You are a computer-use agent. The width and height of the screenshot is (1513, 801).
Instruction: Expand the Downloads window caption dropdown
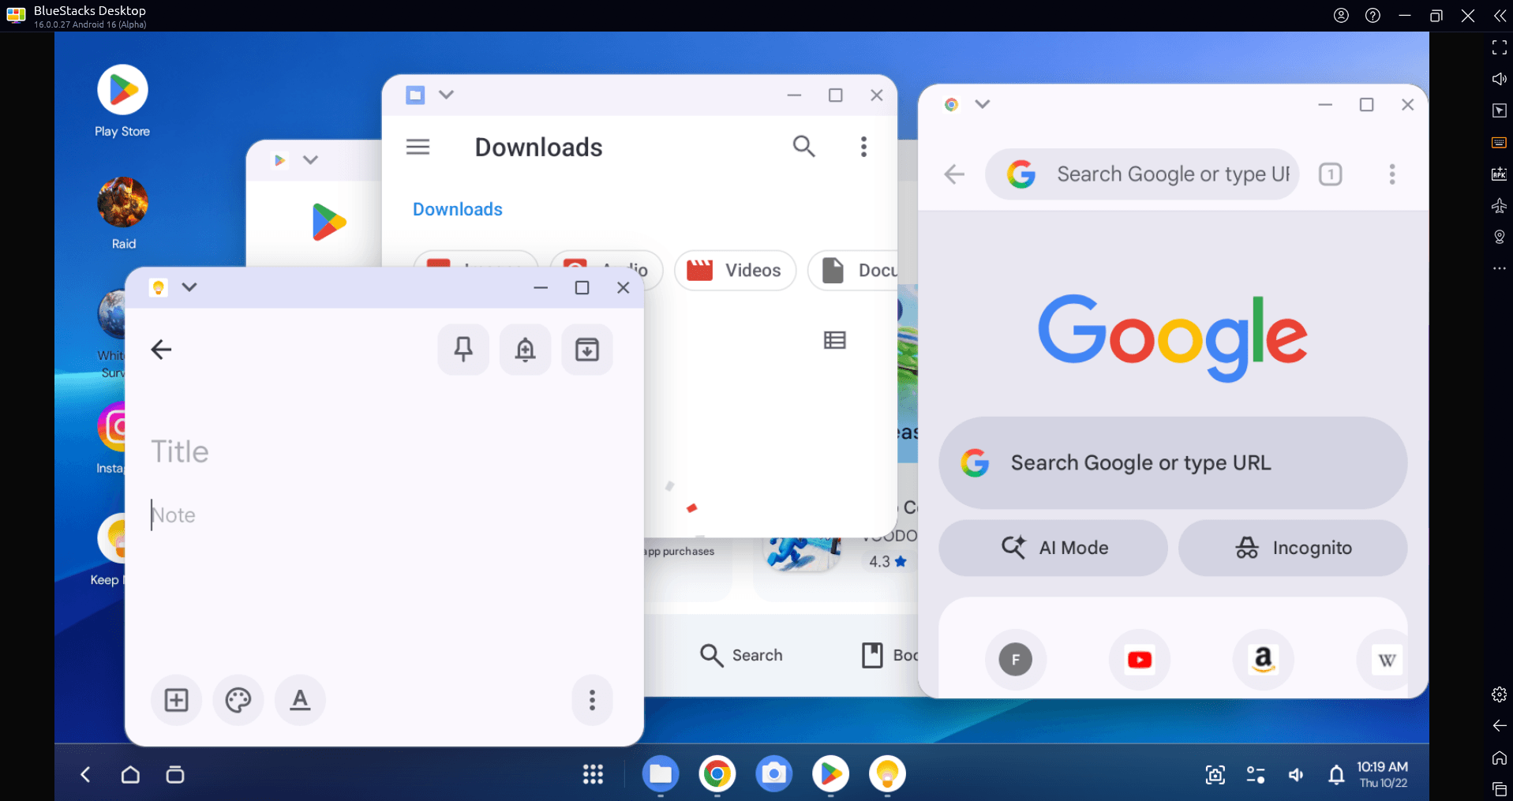pos(446,95)
